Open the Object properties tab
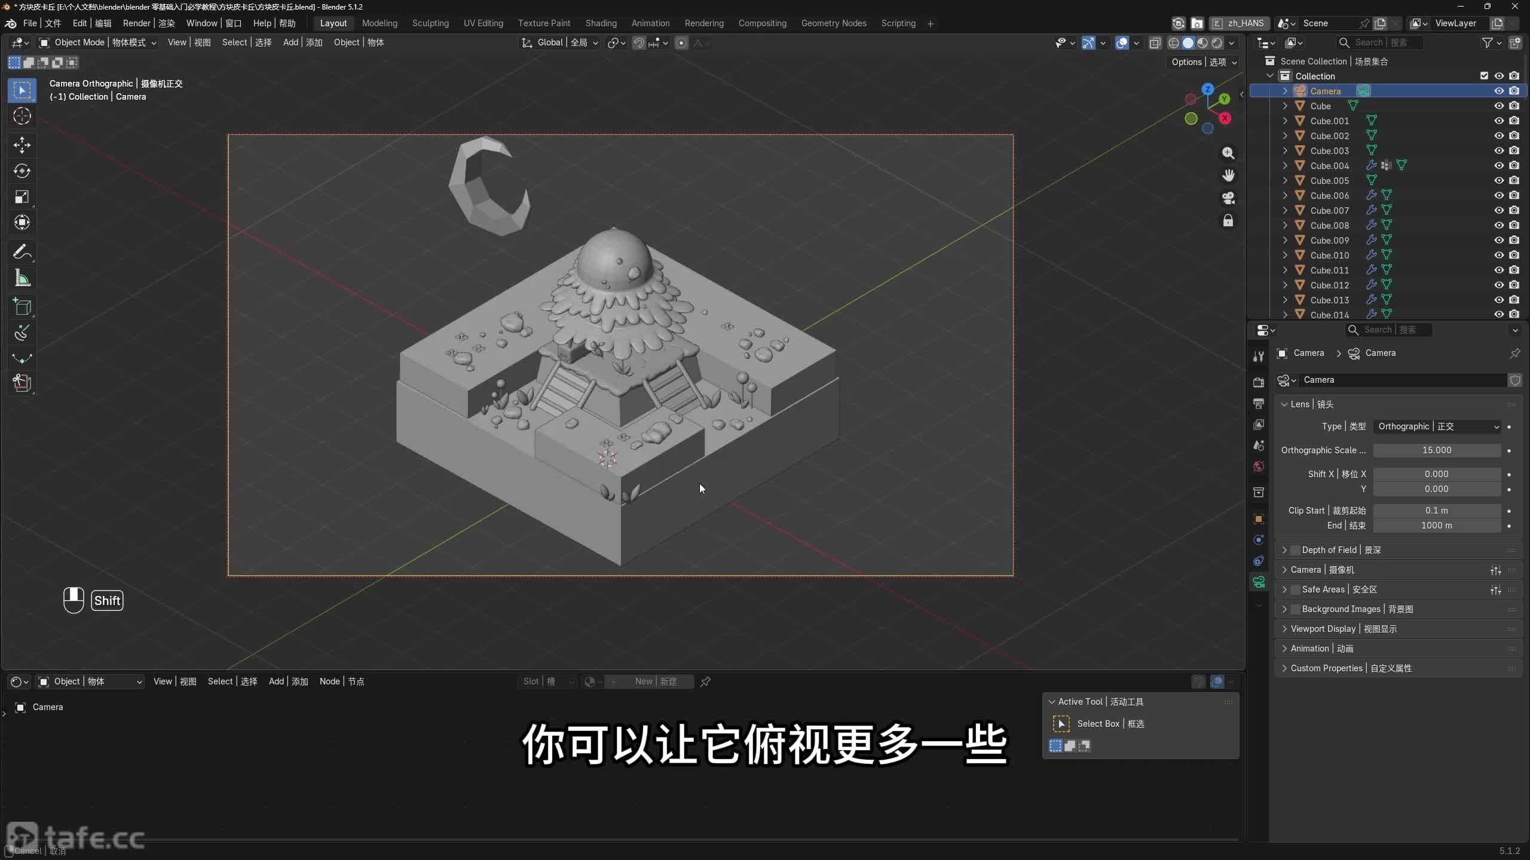The image size is (1530, 860). pos(1259,519)
